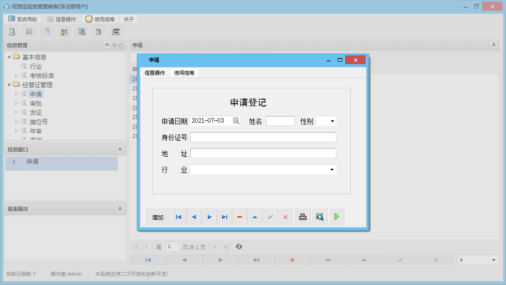Switch to the 使用指南 tab in the dialog
506x285 pixels.
coord(184,72)
